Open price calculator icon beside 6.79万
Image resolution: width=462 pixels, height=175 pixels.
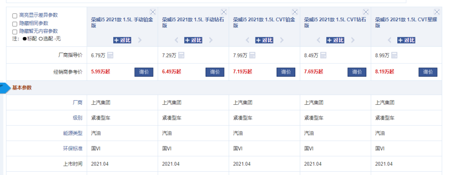(x=110, y=55)
